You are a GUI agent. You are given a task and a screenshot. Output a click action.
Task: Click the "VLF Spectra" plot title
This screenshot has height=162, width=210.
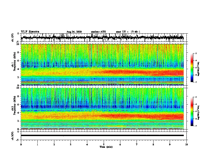click(30, 32)
